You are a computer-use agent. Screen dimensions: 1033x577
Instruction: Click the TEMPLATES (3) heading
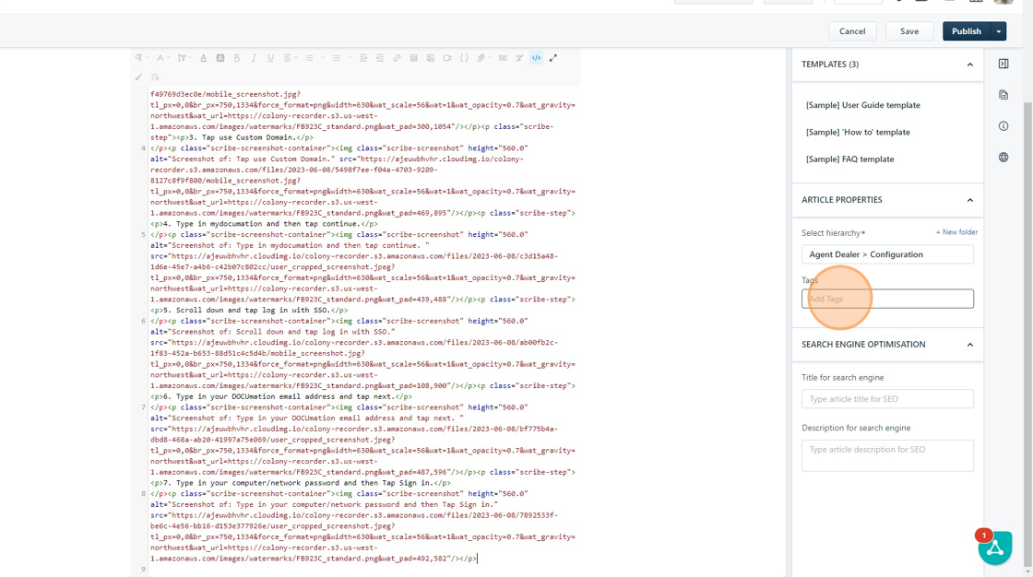pyautogui.click(x=830, y=64)
